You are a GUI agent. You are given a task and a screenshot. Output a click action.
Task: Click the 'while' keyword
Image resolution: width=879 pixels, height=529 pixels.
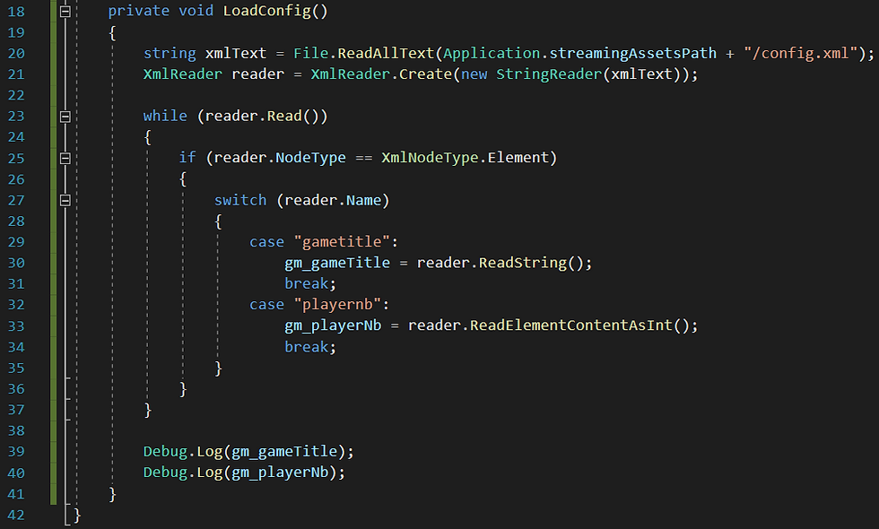(x=165, y=116)
